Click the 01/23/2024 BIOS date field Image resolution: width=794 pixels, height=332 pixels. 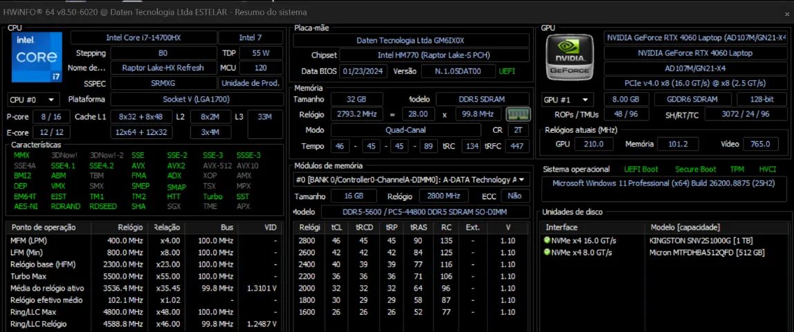pyautogui.click(x=364, y=71)
